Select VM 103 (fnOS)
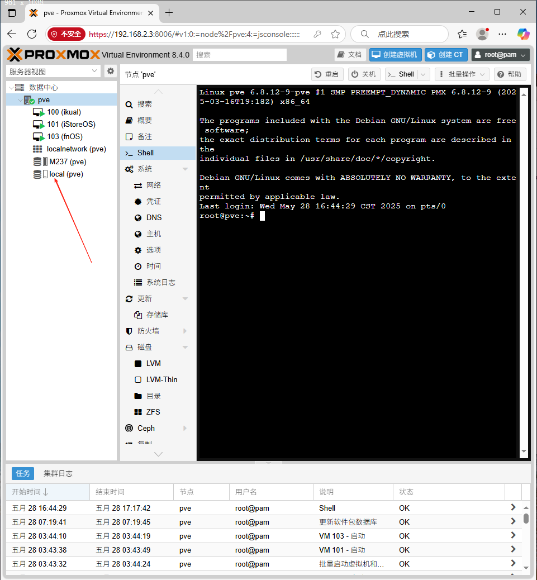 [x=64, y=136]
